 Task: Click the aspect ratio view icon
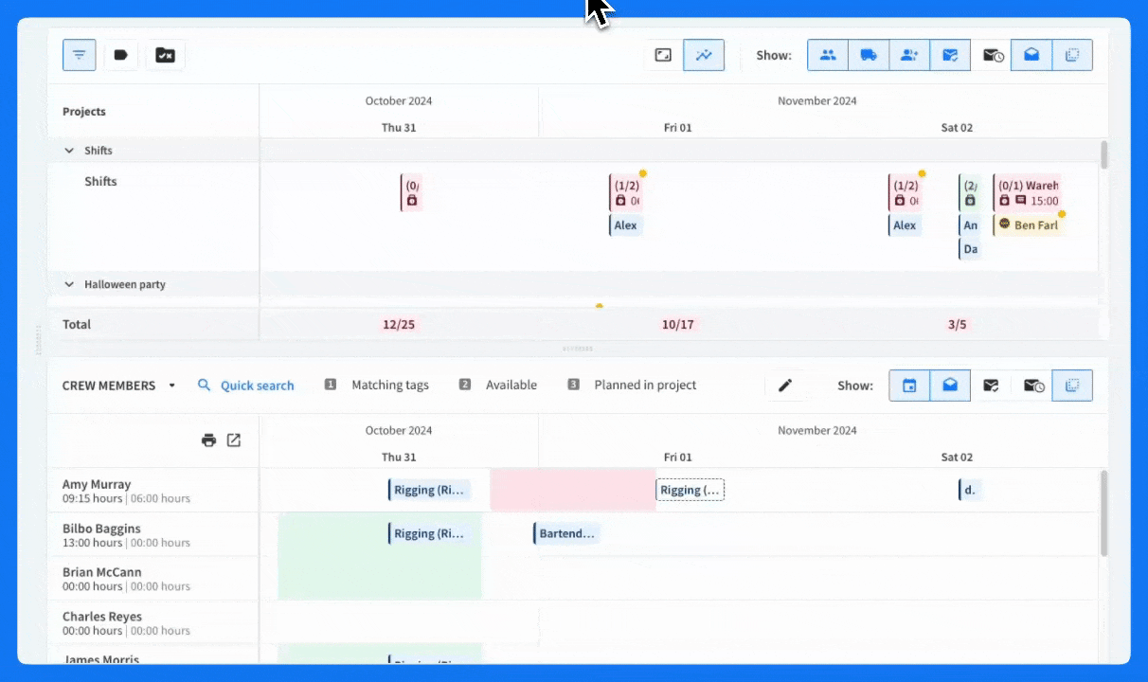point(663,55)
